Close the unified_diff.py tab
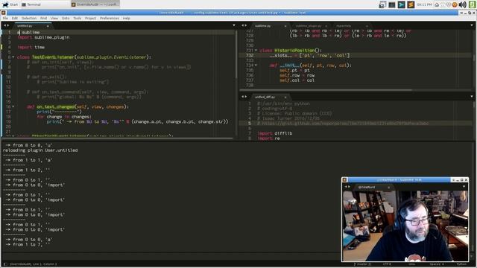The width and height of the screenshot is (477, 268). point(285,98)
